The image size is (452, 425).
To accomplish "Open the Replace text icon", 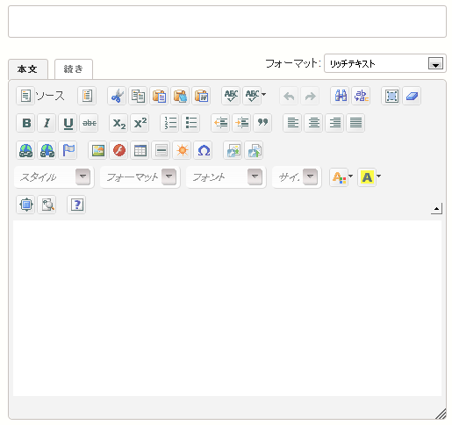I will 361,96.
